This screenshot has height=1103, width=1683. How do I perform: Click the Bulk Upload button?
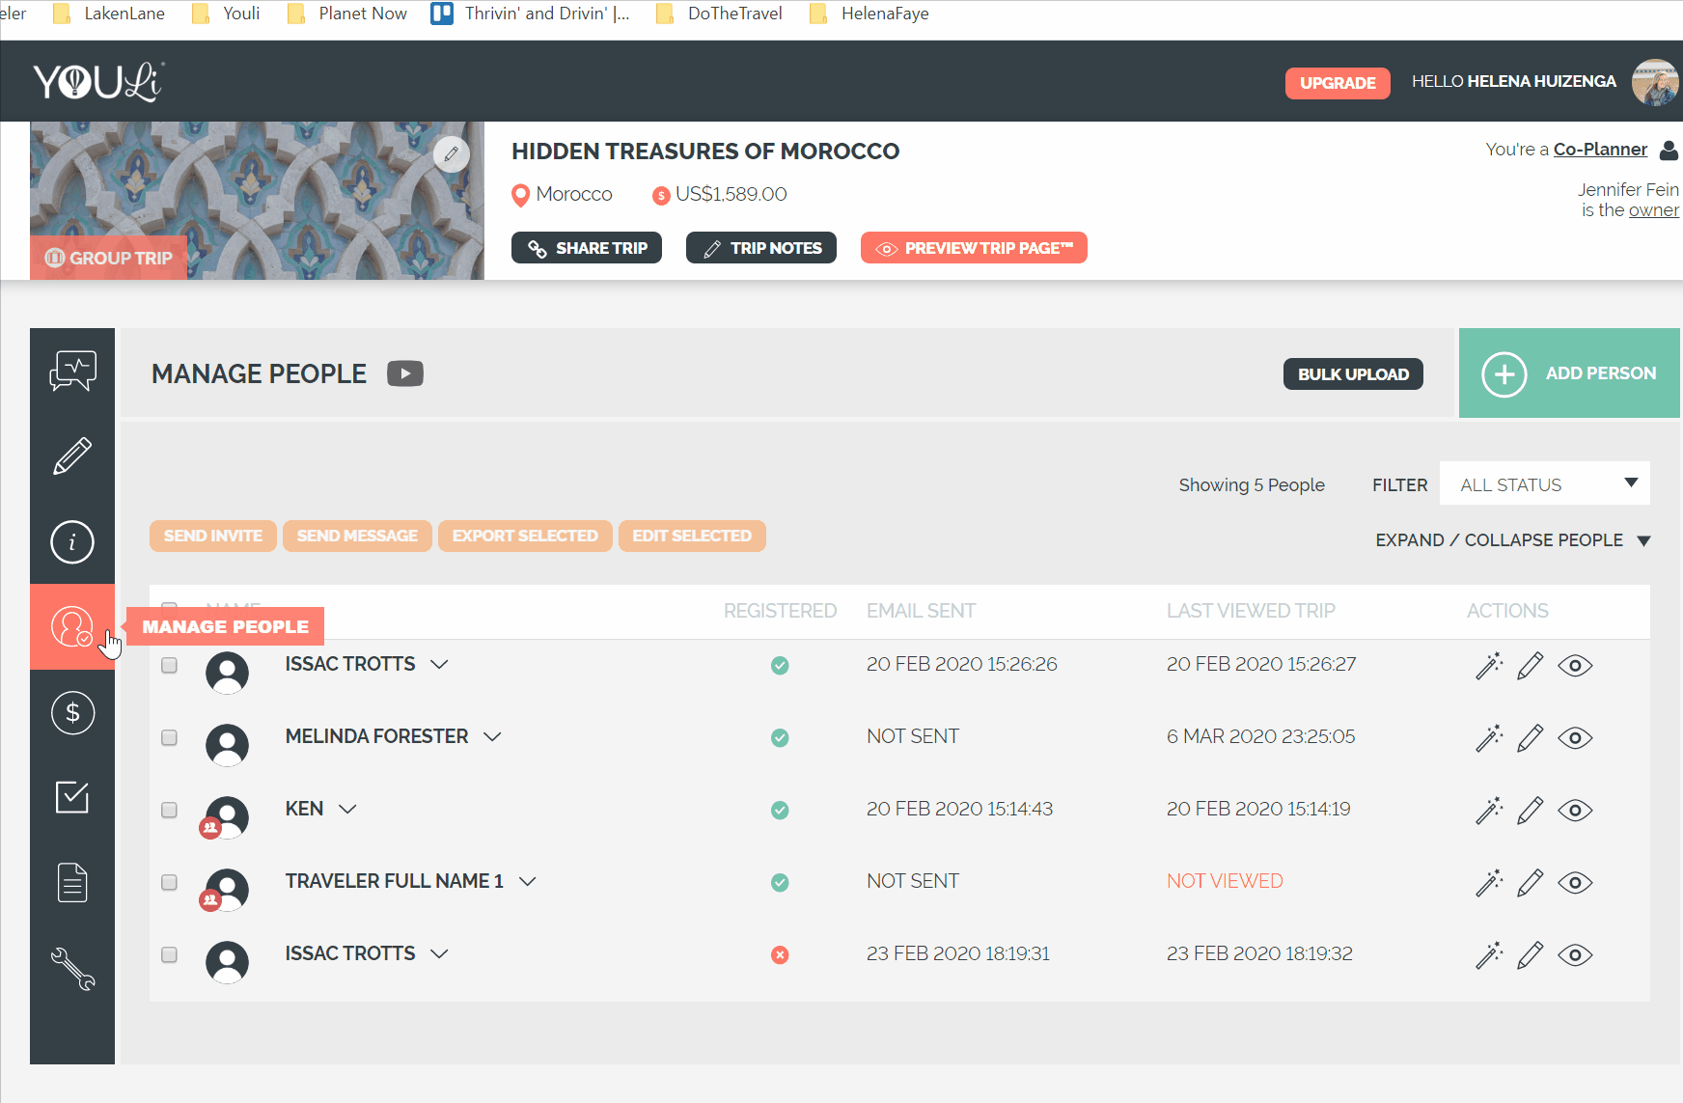pyautogui.click(x=1353, y=374)
